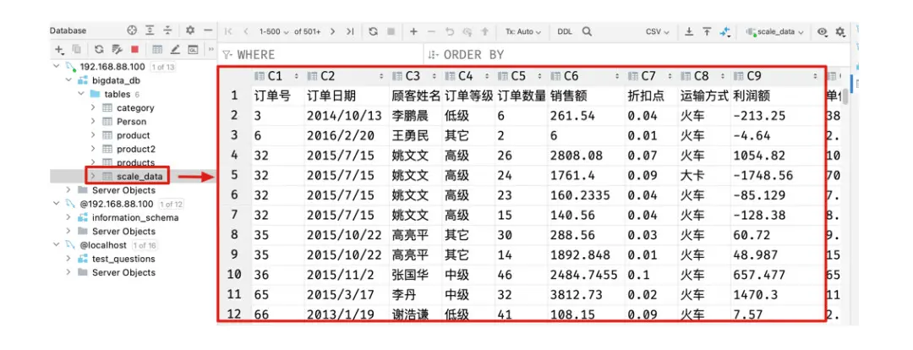This screenshot has height=350, width=913.
Task: Refresh the database tree in the left panel
Action: point(99,50)
